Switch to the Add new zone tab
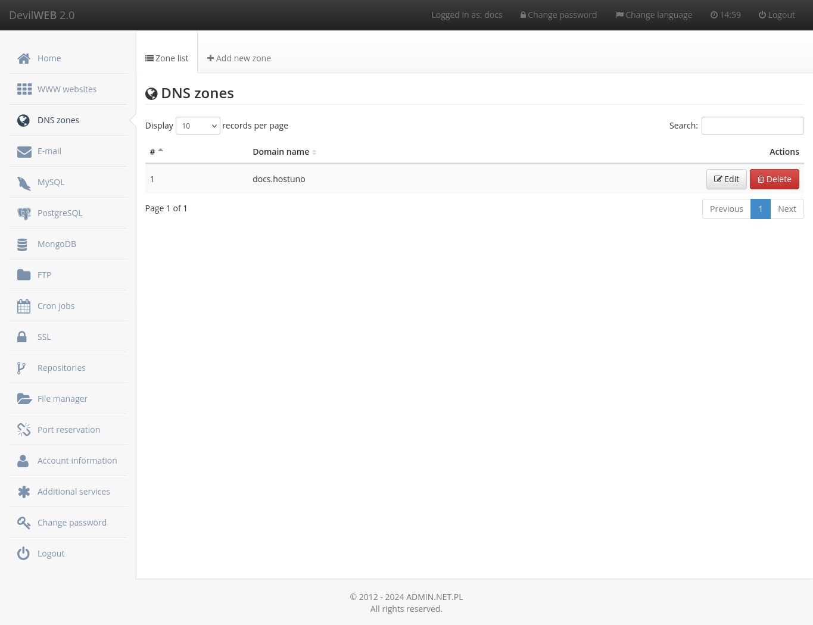 click(x=239, y=58)
